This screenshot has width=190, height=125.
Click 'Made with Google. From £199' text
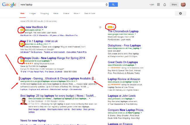click(121, 37)
